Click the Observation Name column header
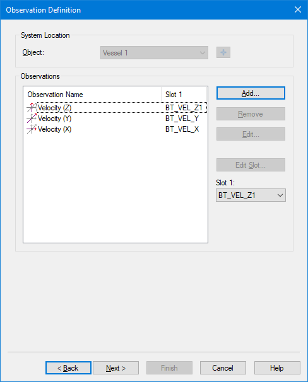308x382 pixels. pos(92,95)
